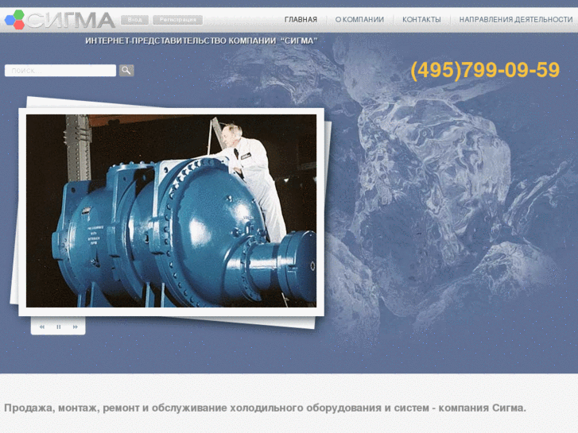Click the Интернет-представительство компании heading
This screenshot has width=578, height=433.
[202, 41]
